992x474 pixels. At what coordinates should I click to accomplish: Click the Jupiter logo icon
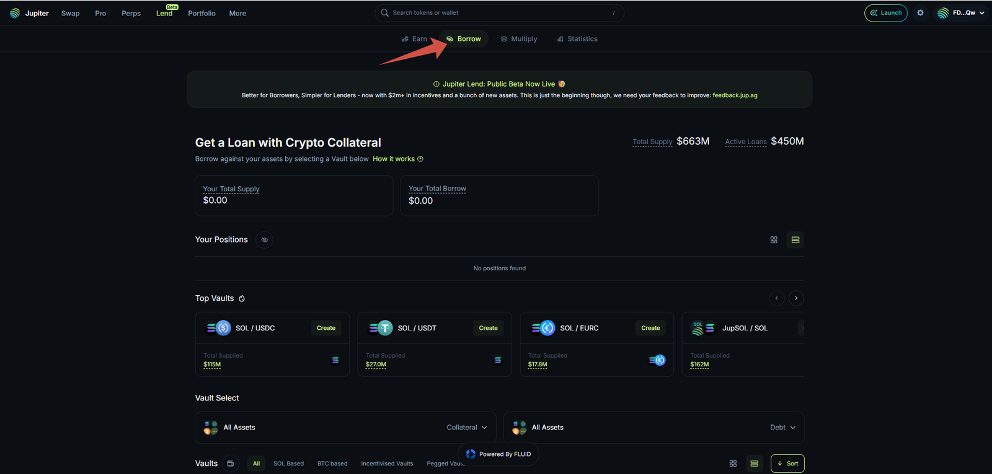pyautogui.click(x=15, y=13)
